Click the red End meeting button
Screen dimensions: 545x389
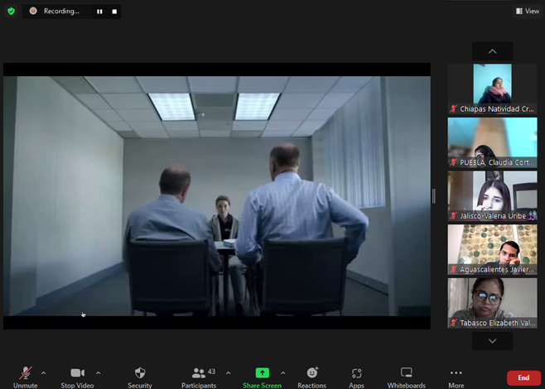pyautogui.click(x=523, y=378)
